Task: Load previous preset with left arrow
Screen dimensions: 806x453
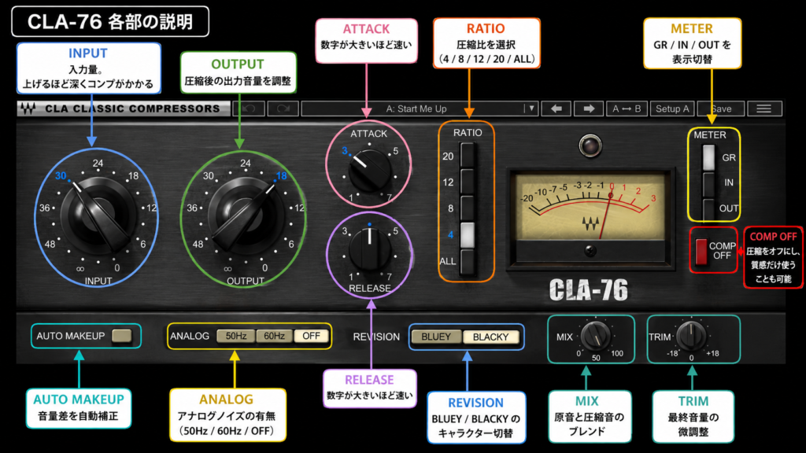Action: point(556,109)
